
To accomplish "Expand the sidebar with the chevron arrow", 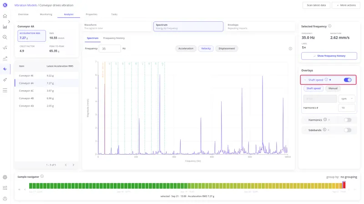I will (x=9, y=22).
